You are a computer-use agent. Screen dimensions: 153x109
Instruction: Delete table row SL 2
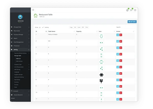(121, 41)
